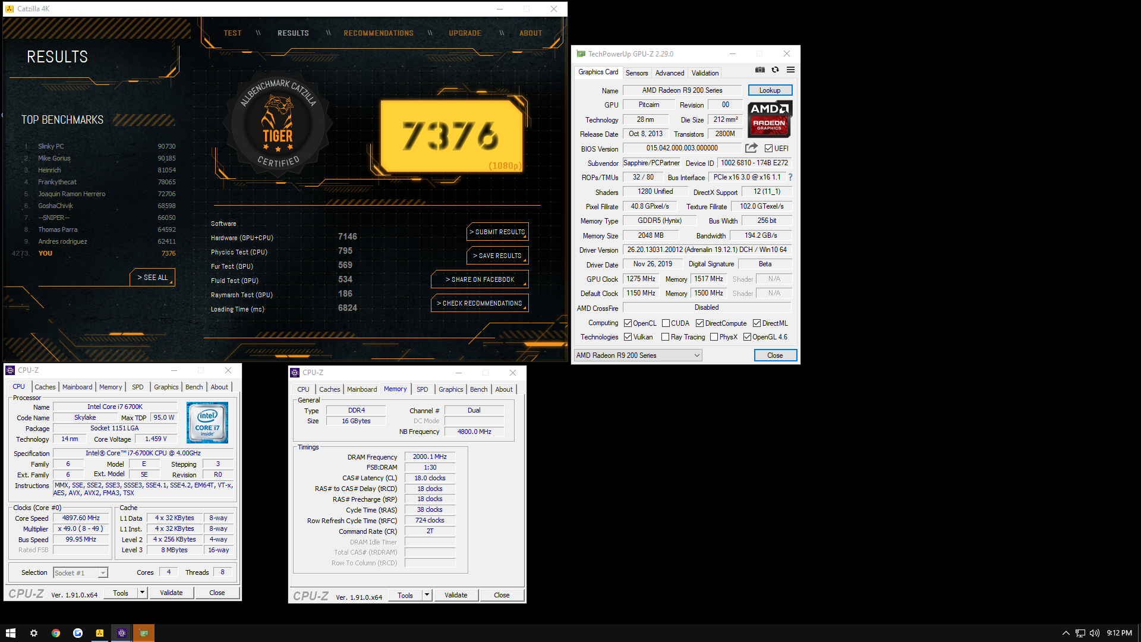This screenshot has width=1141, height=642.
Task: Click the GPU-Z title bar icon
Action: (581, 53)
